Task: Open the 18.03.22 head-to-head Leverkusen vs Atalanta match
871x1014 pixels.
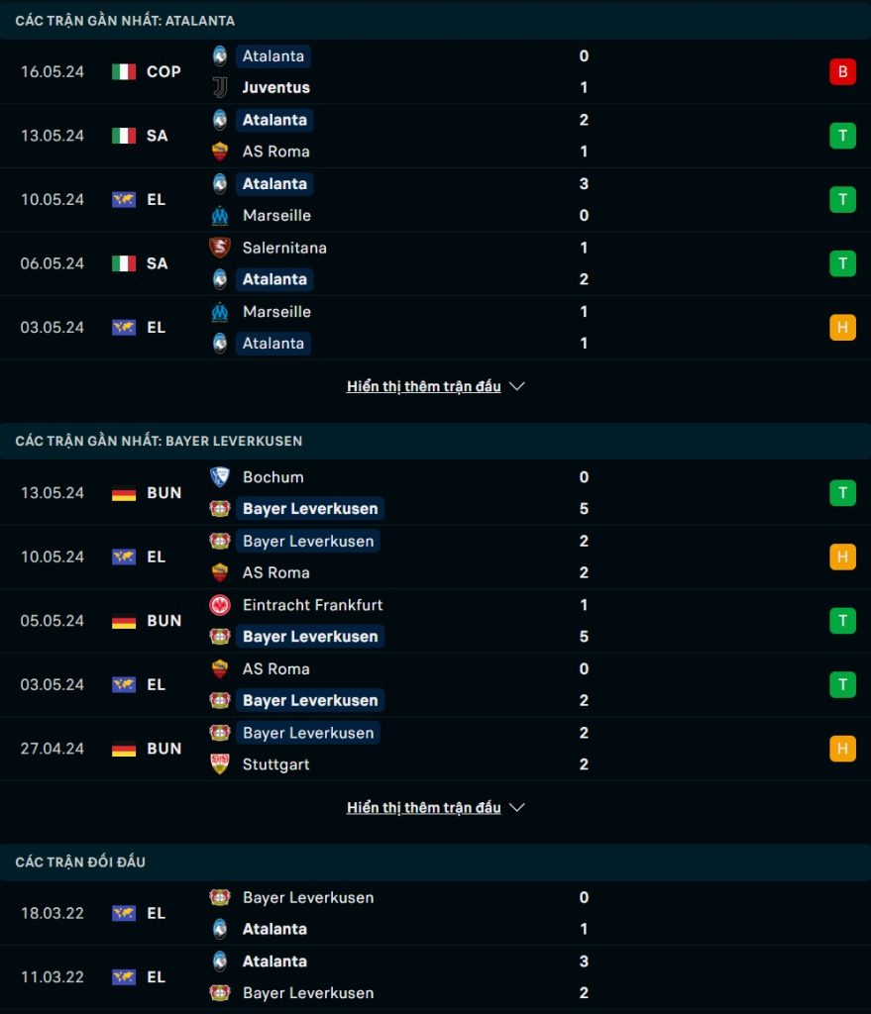Action: pos(436,913)
